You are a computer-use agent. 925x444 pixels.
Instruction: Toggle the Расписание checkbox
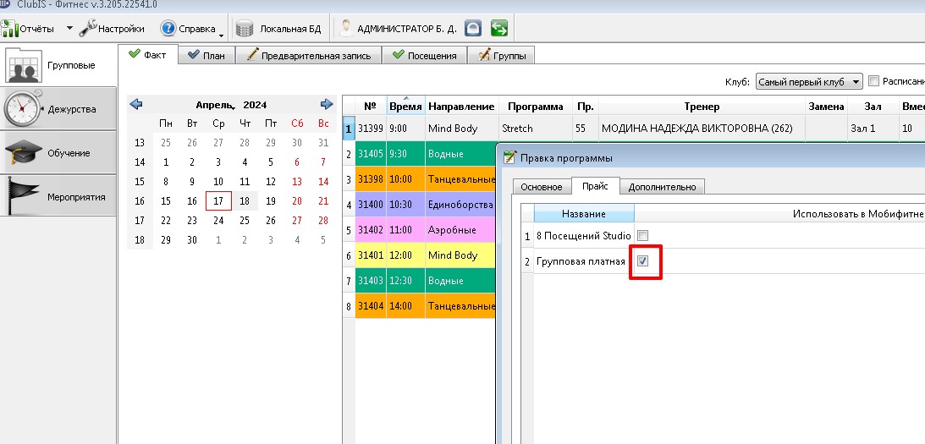873,81
